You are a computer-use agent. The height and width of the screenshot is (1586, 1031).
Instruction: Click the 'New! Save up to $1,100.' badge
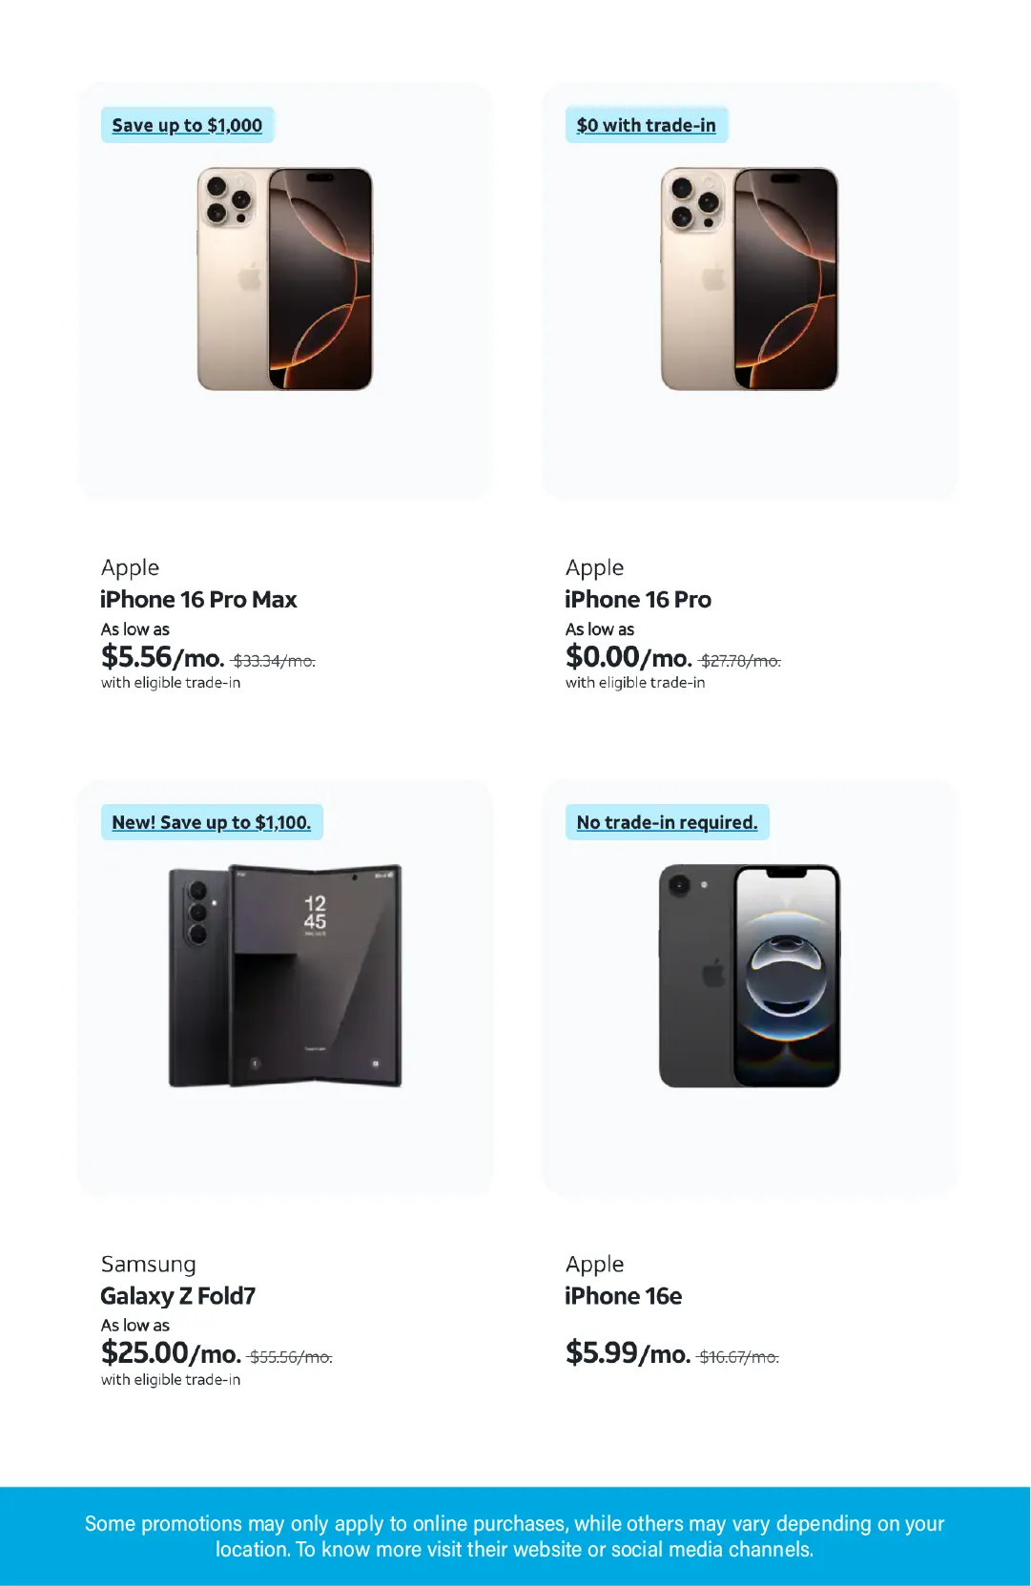(x=211, y=822)
